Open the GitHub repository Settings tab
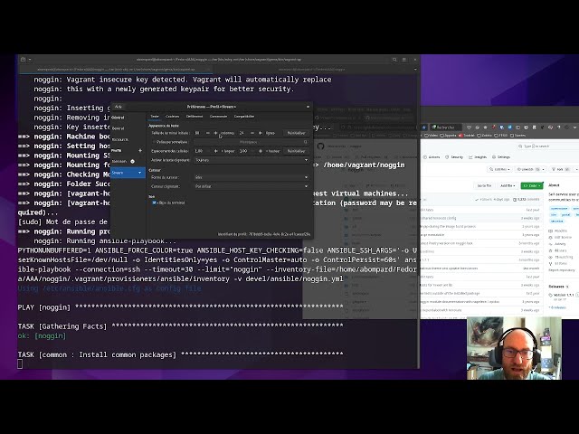 click(x=501, y=157)
